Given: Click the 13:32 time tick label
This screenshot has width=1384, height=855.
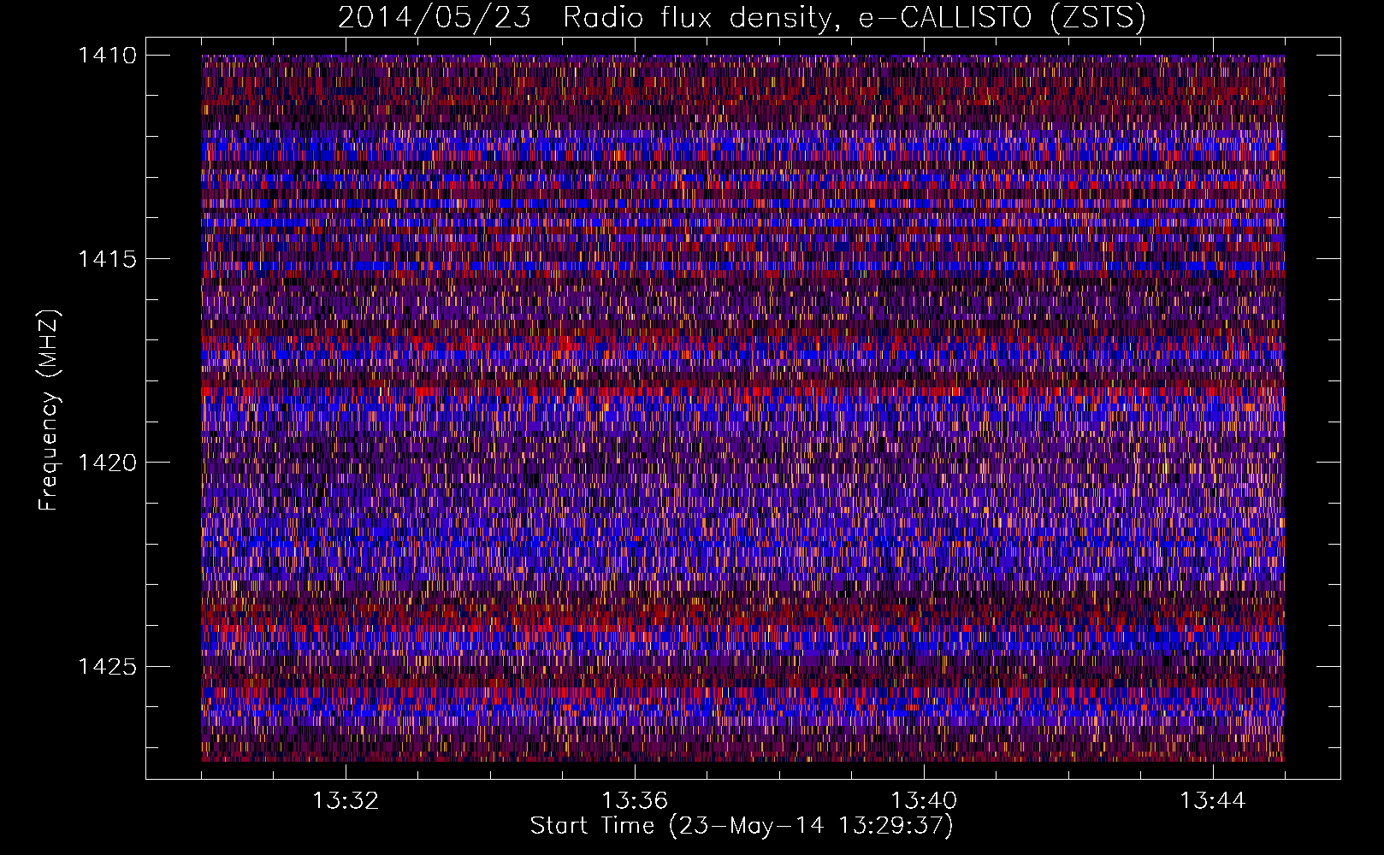Looking at the screenshot, I should pyautogui.click(x=346, y=801).
